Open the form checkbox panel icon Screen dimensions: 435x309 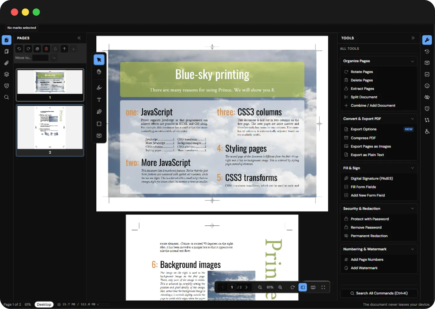(x=427, y=74)
